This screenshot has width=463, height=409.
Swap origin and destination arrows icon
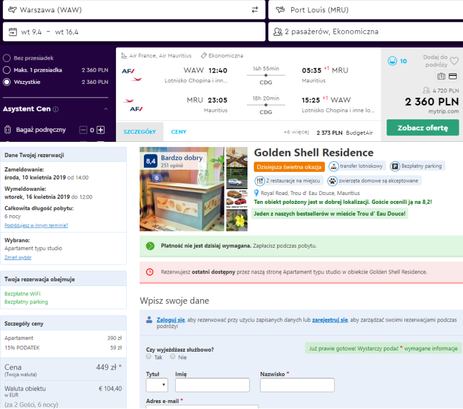[x=255, y=9]
